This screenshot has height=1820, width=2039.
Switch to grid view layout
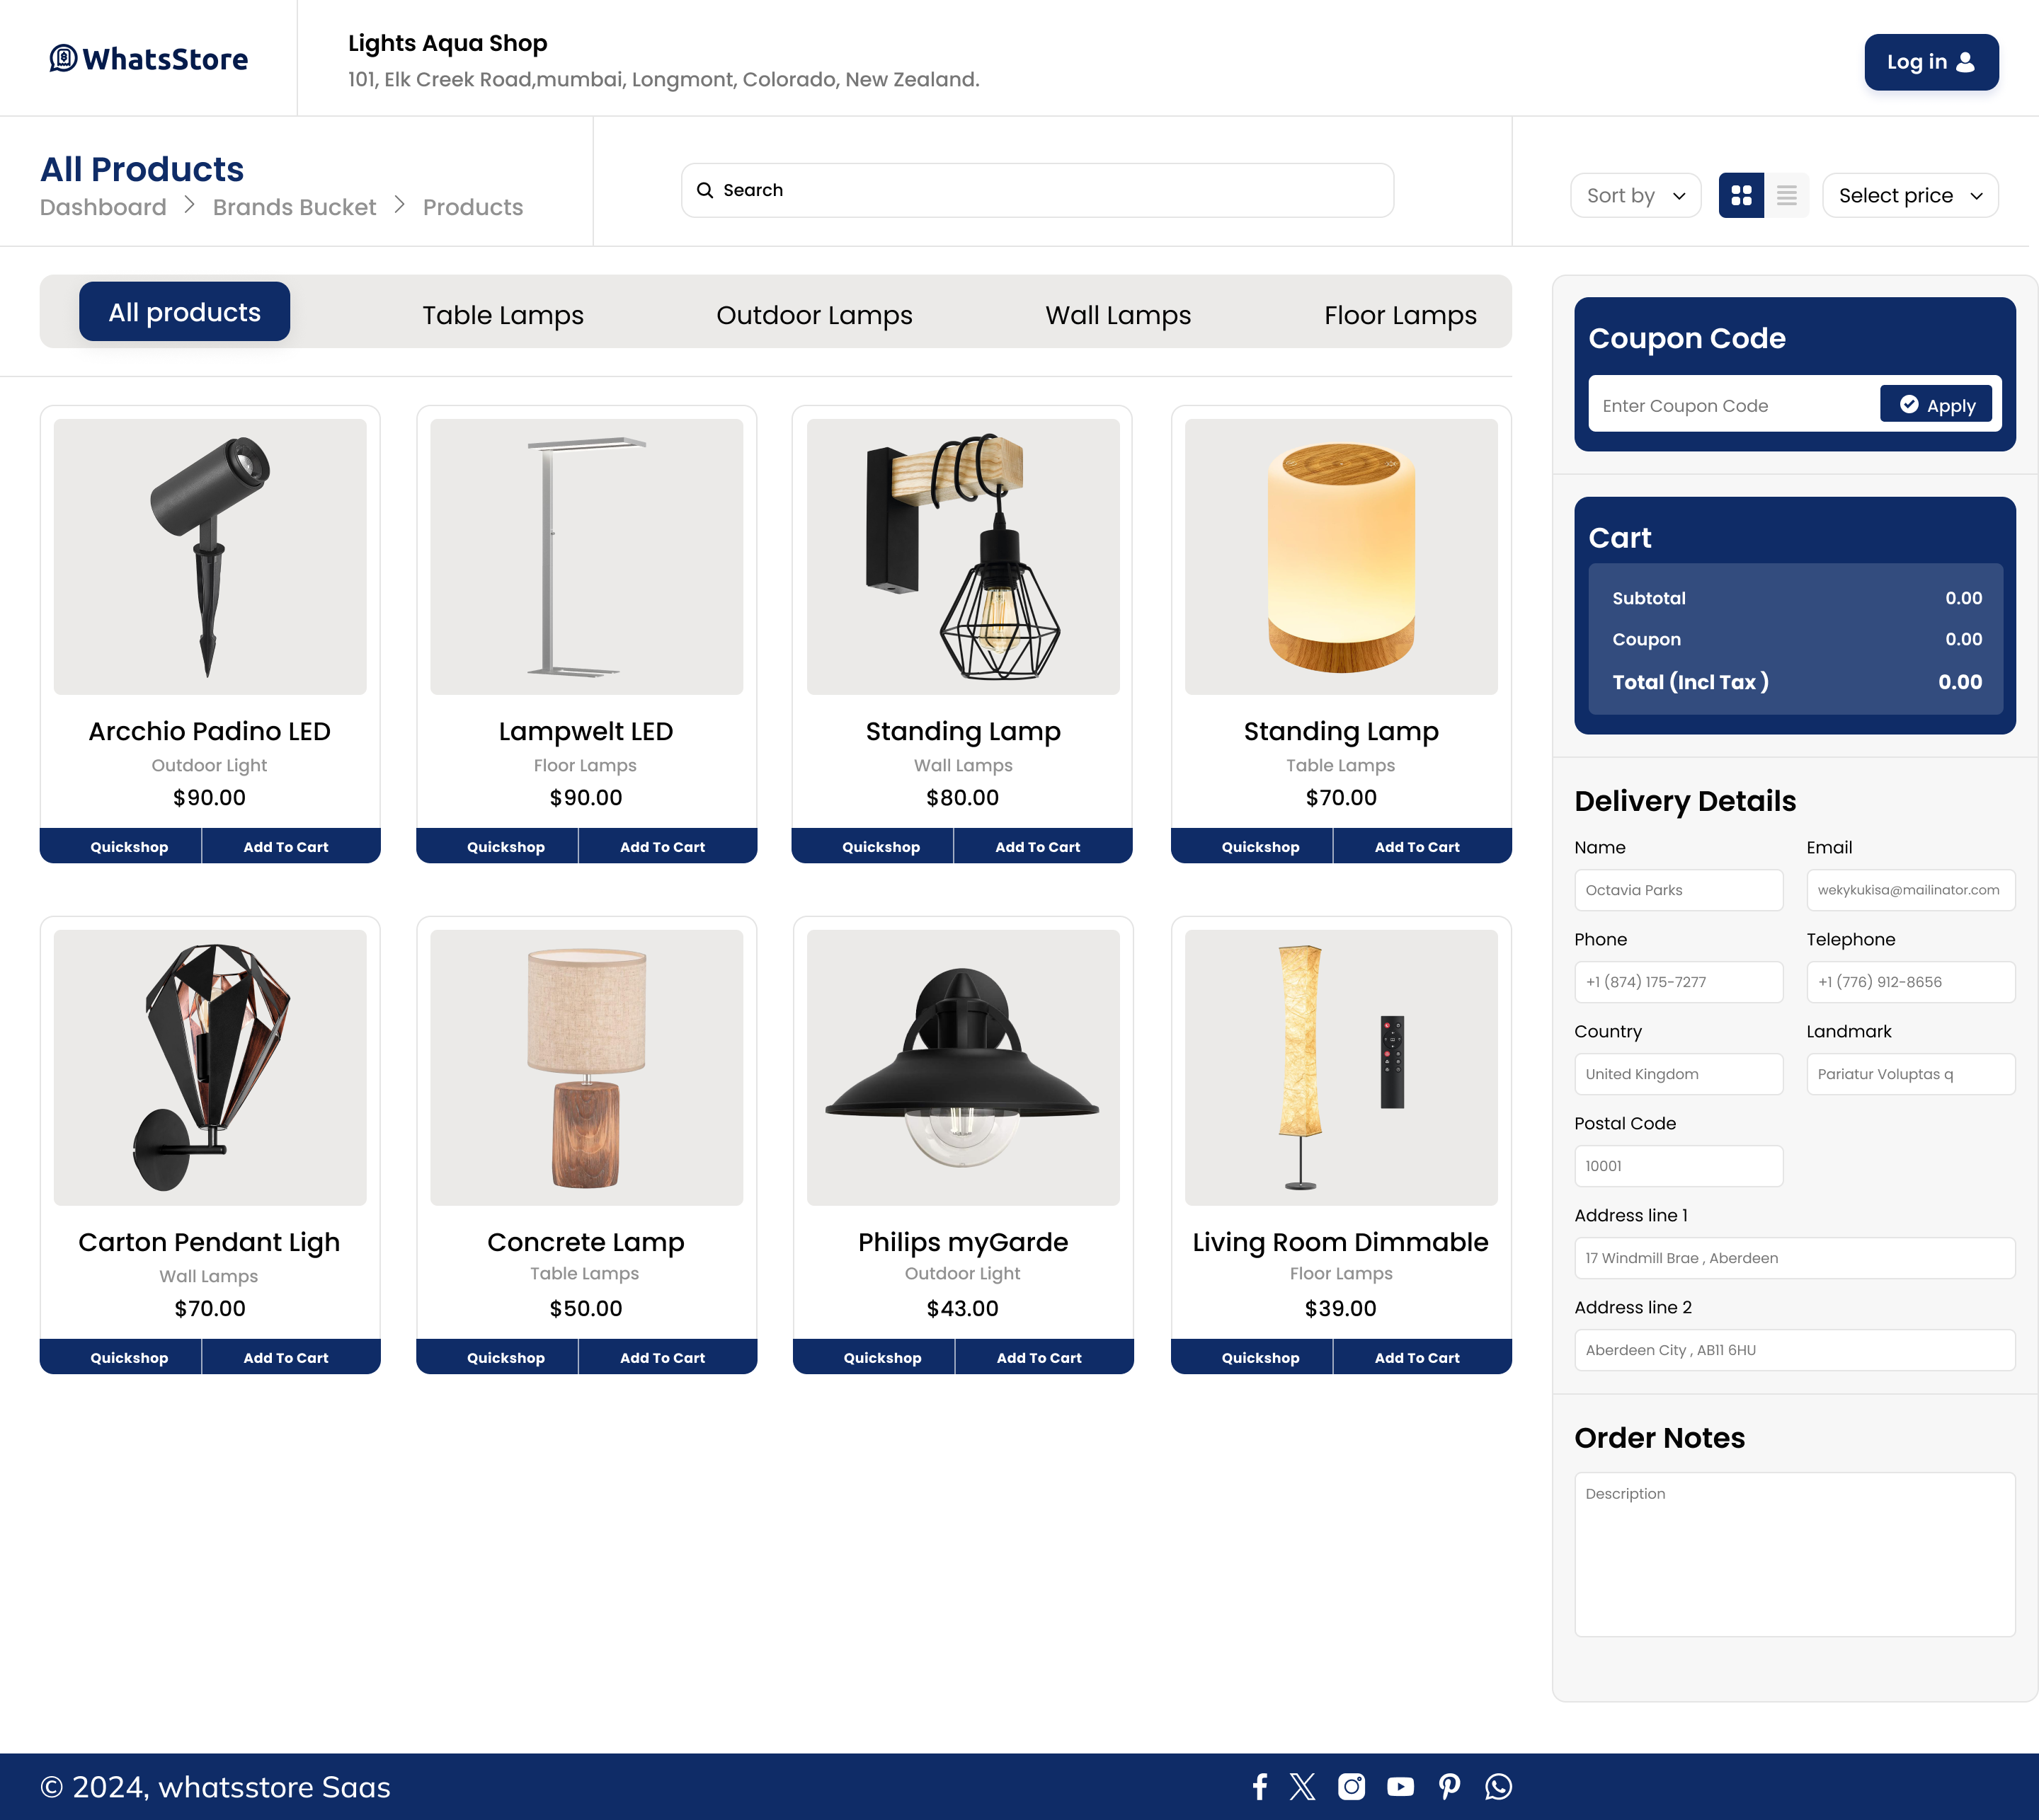tap(1741, 195)
